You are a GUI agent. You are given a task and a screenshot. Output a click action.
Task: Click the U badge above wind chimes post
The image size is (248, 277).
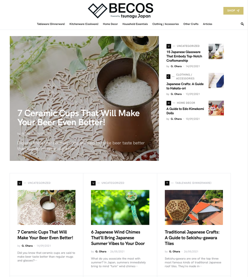tap(93, 183)
